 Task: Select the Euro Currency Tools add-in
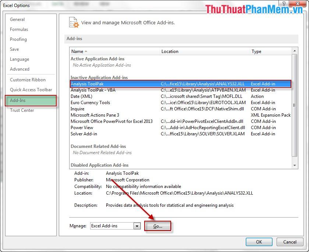pyautogui.click(x=181, y=102)
